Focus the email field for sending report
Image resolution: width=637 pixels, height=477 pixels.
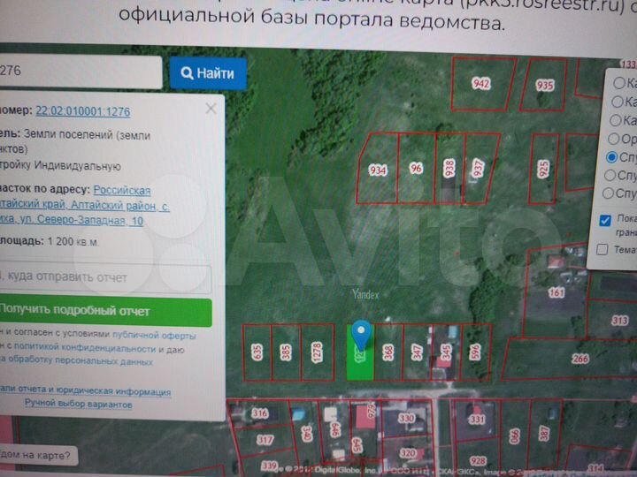pos(105,278)
